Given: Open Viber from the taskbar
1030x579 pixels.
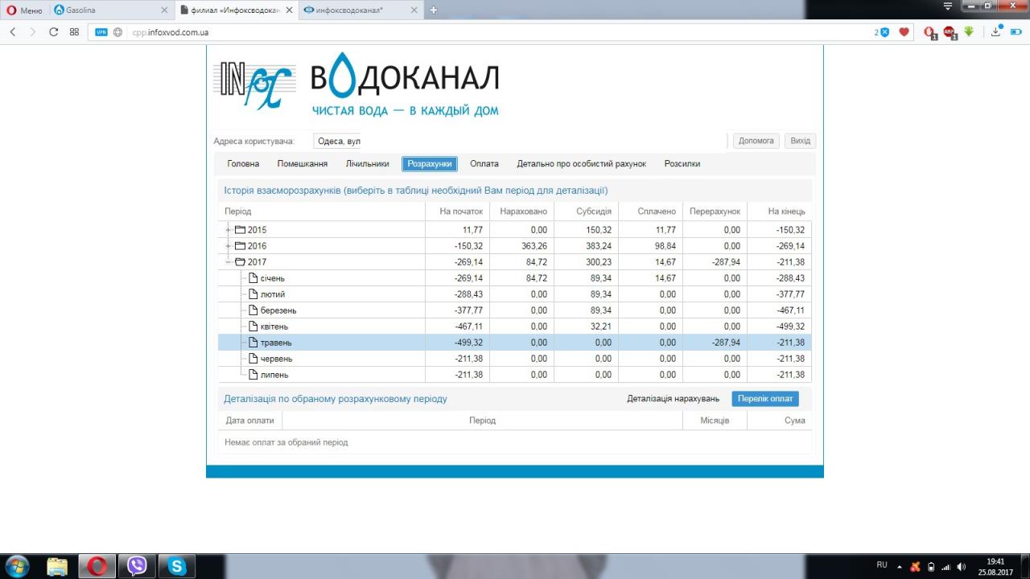Looking at the screenshot, I should [137, 566].
